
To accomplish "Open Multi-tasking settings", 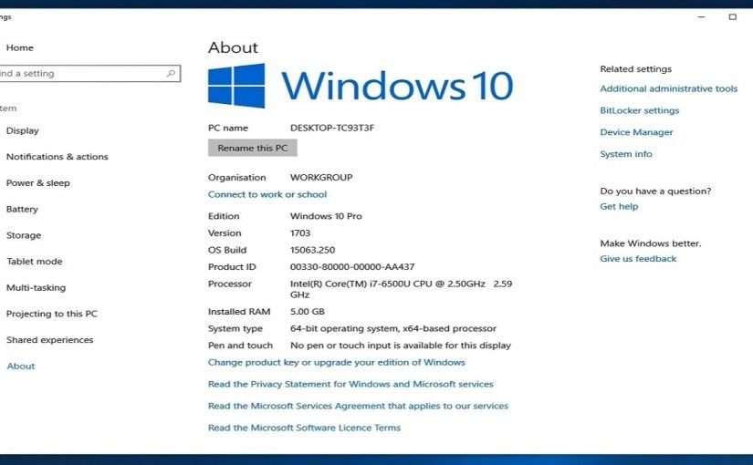I will (36, 287).
